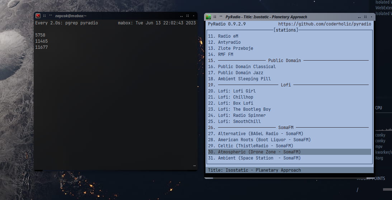
Task: Select station 27. Alternative (BAGeL Radio - SomaFM)
Action: (x=289, y=133)
